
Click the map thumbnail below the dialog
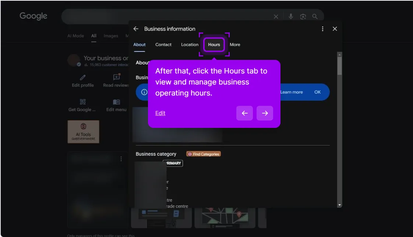click(x=225, y=218)
